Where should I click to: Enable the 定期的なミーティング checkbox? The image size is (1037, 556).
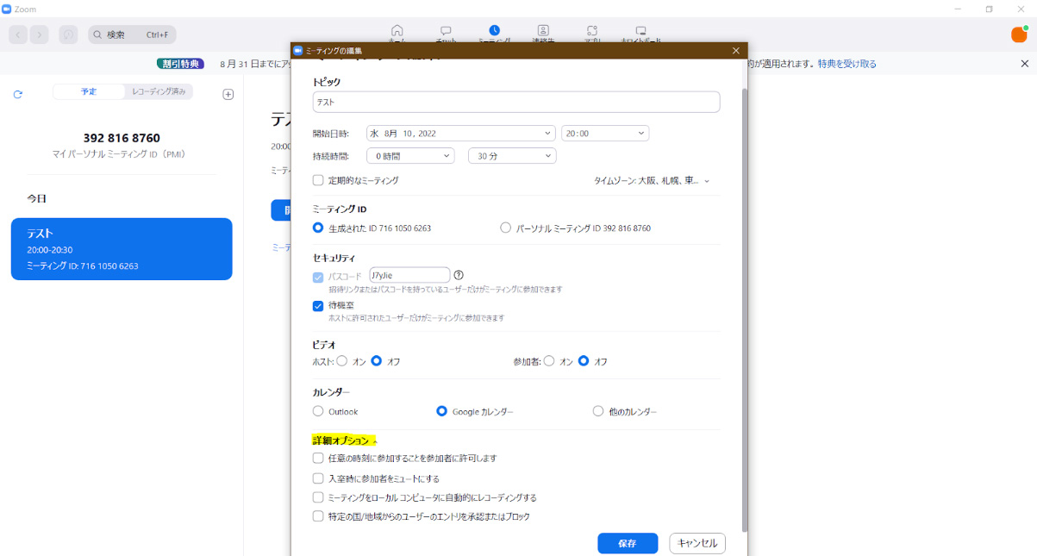point(318,181)
